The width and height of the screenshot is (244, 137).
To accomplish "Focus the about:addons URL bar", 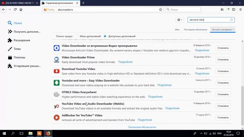I will pyautogui.click(x=103, y=10).
